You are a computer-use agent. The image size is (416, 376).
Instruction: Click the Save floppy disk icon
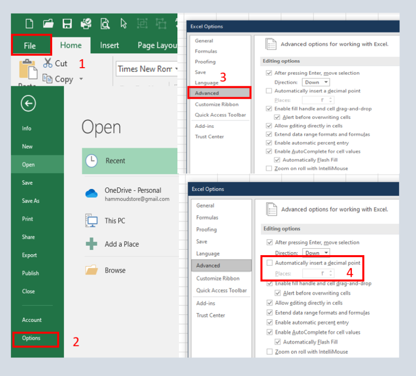67,24
